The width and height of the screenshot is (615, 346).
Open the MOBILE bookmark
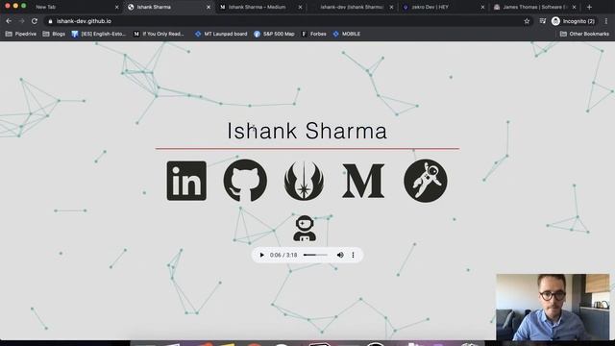[347, 35]
